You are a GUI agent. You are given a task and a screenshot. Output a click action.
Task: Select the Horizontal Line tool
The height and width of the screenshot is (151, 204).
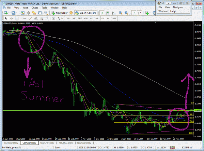[24, 19]
